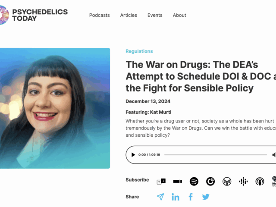Share episode via paper plane icon
Viewport: 276px width, 207px height.
[160, 197]
